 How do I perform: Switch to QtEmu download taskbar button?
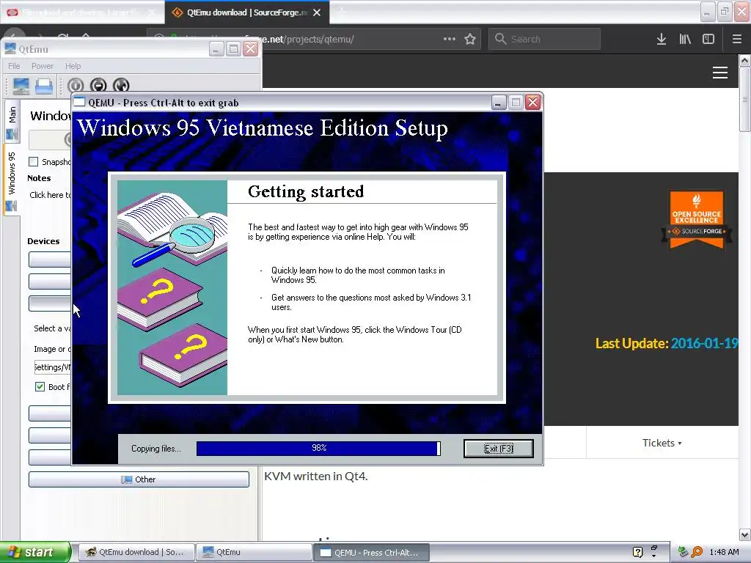[136, 552]
